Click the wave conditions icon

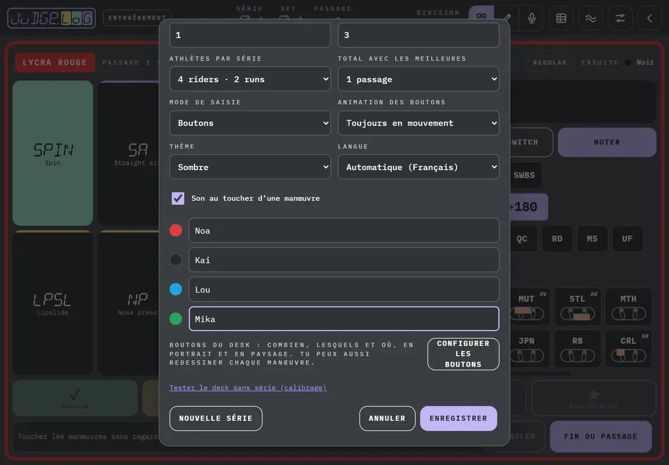(x=591, y=18)
